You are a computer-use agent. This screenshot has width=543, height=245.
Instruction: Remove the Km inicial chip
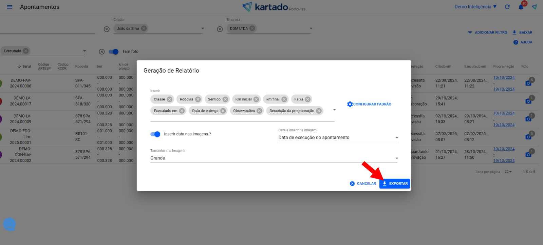pyautogui.click(x=256, y=99)
